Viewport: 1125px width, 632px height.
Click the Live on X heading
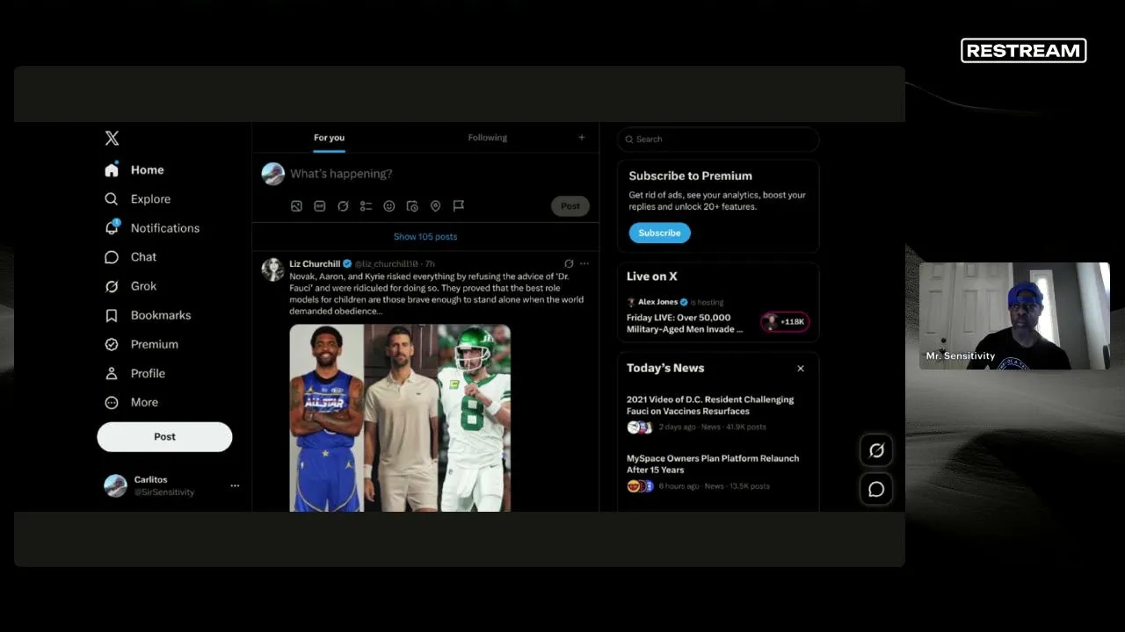click(x=651, y=276)
